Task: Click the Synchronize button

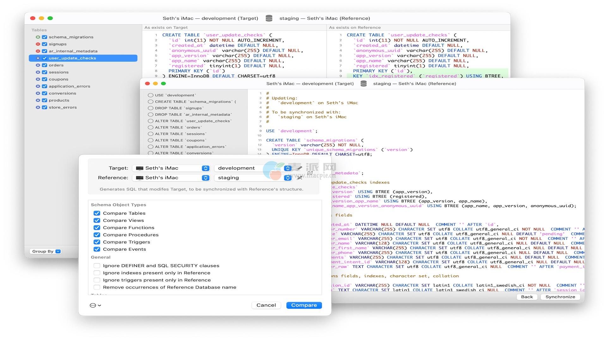Action: point(560,297)
